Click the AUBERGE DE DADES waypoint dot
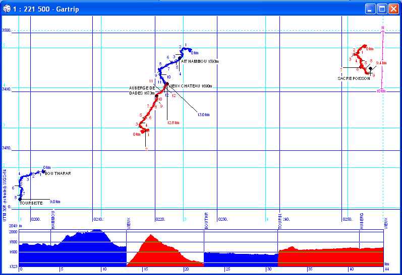Viewport: 402px width, 275px height. 157,95
